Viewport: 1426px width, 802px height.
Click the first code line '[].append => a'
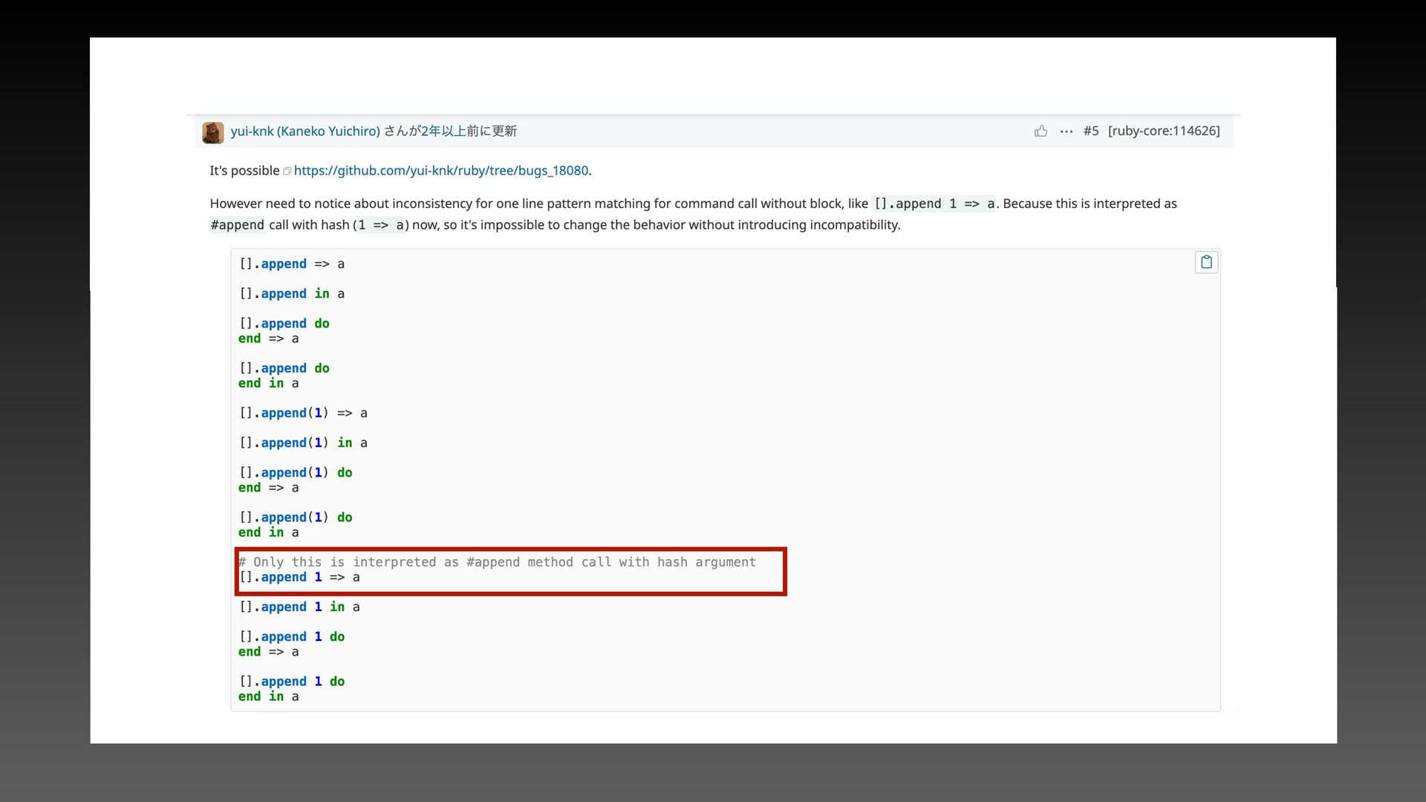tap(291, 264)
